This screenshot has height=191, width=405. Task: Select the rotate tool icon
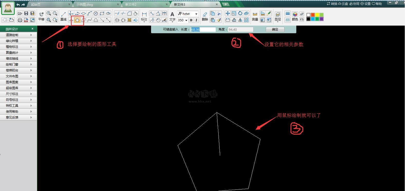(240, 13)
